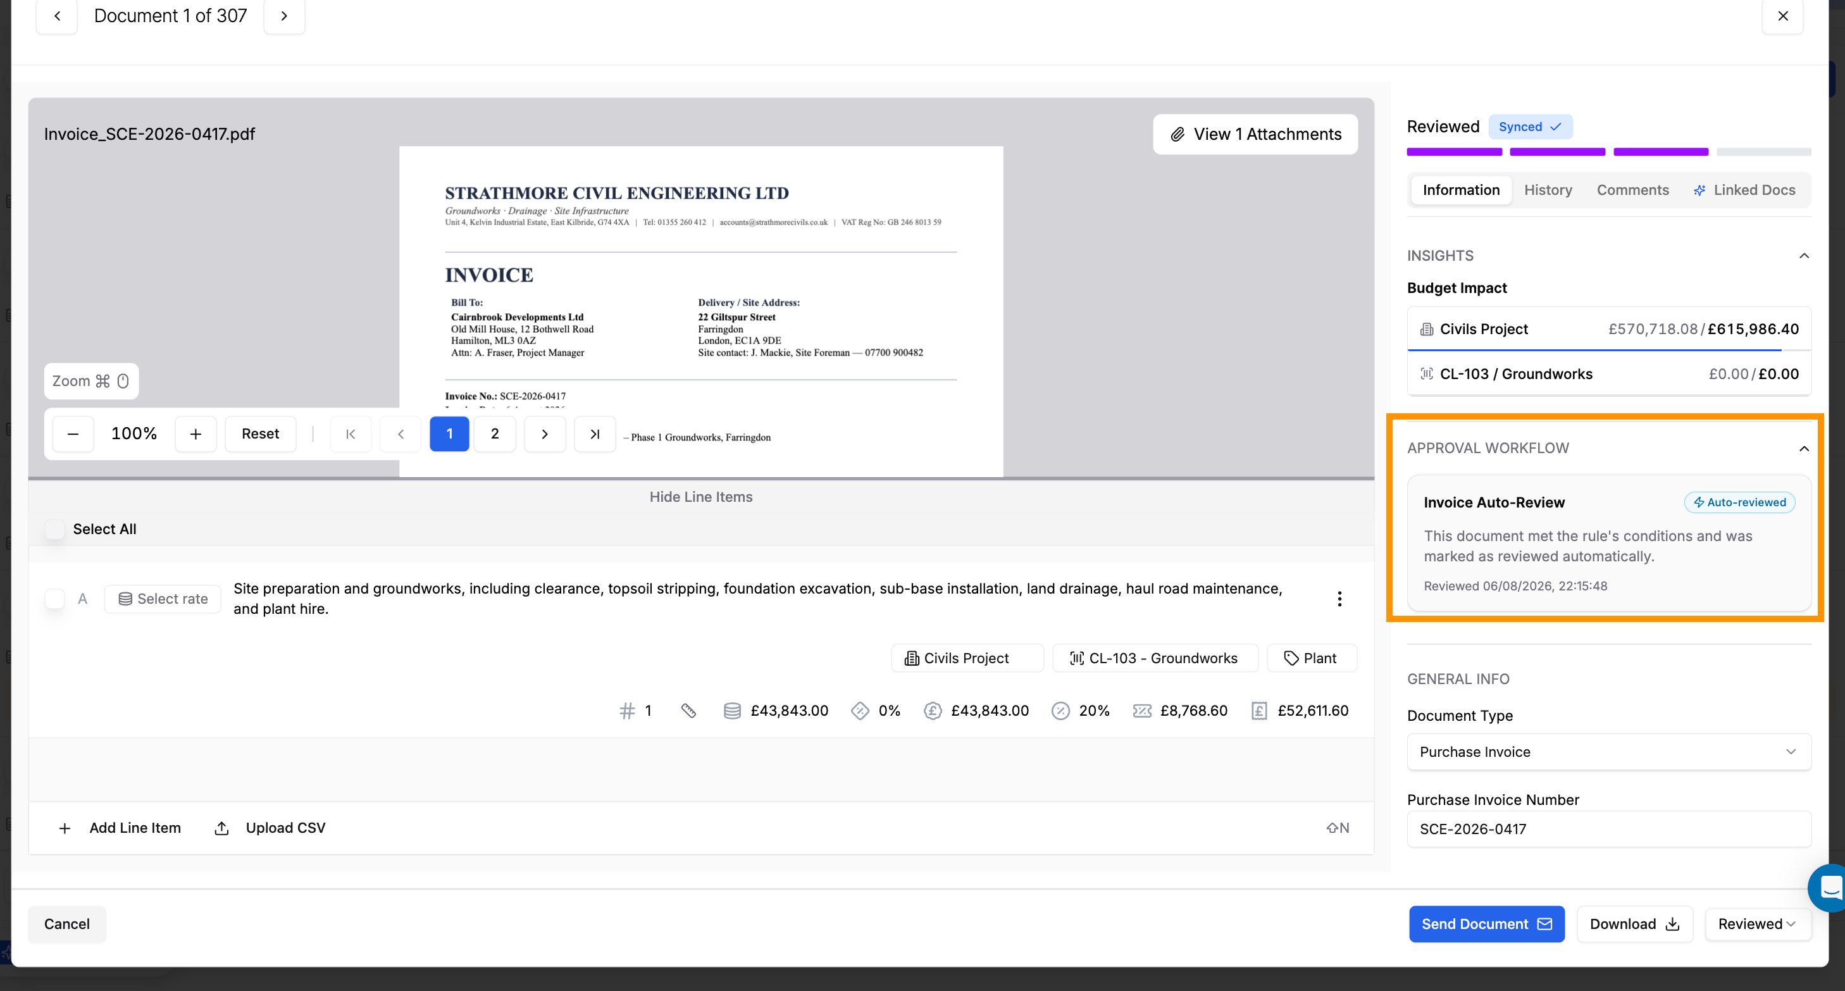Click the Cancel button

click(x=66, y=924)
